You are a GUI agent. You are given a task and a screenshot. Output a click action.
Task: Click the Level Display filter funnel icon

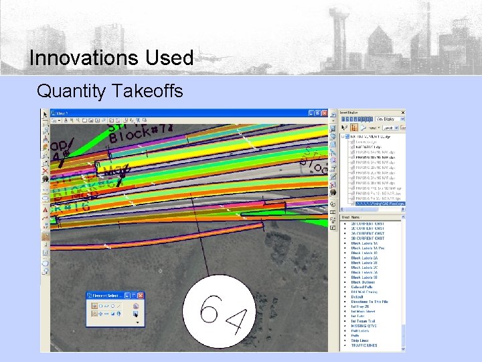[364, 127]
